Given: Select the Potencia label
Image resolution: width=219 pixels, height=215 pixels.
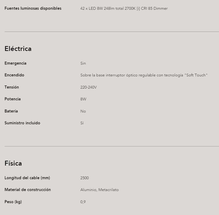Looking at the screenshot, I should click(x=12, y=99).
